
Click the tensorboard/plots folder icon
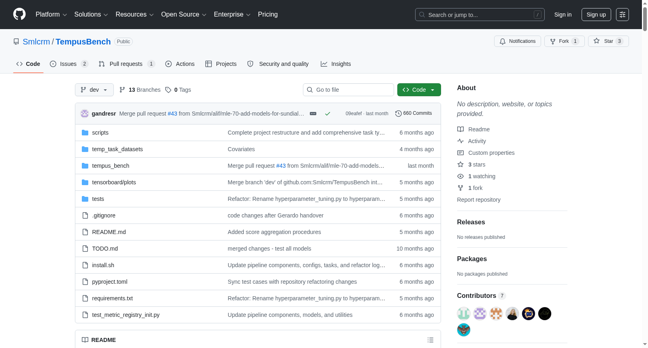(x=85, y=182)
